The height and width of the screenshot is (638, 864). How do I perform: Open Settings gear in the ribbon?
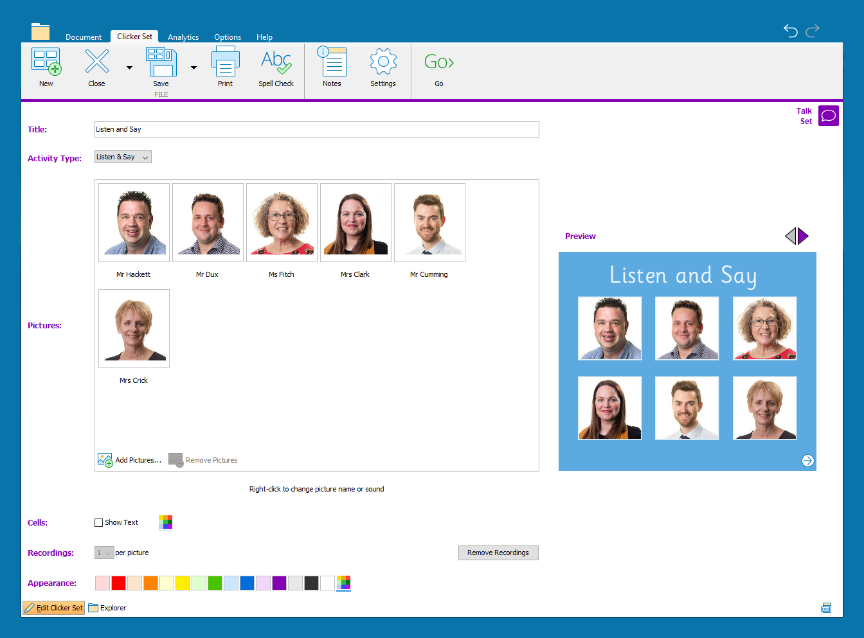pos(383,62)
